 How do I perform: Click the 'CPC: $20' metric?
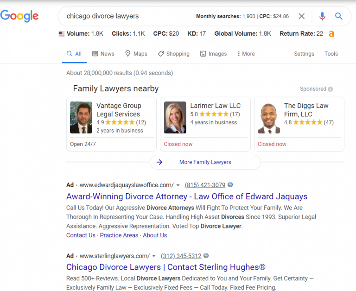[x=166, y=34]
